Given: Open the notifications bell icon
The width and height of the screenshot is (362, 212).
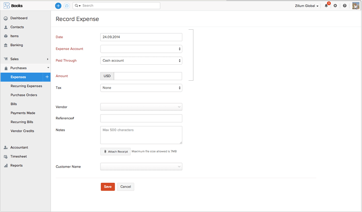Looking at the screenshot, I should 326,6.
